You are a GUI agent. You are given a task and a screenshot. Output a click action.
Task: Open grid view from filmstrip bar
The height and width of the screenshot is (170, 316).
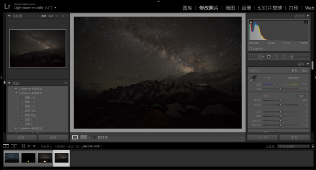click(23, 146)
